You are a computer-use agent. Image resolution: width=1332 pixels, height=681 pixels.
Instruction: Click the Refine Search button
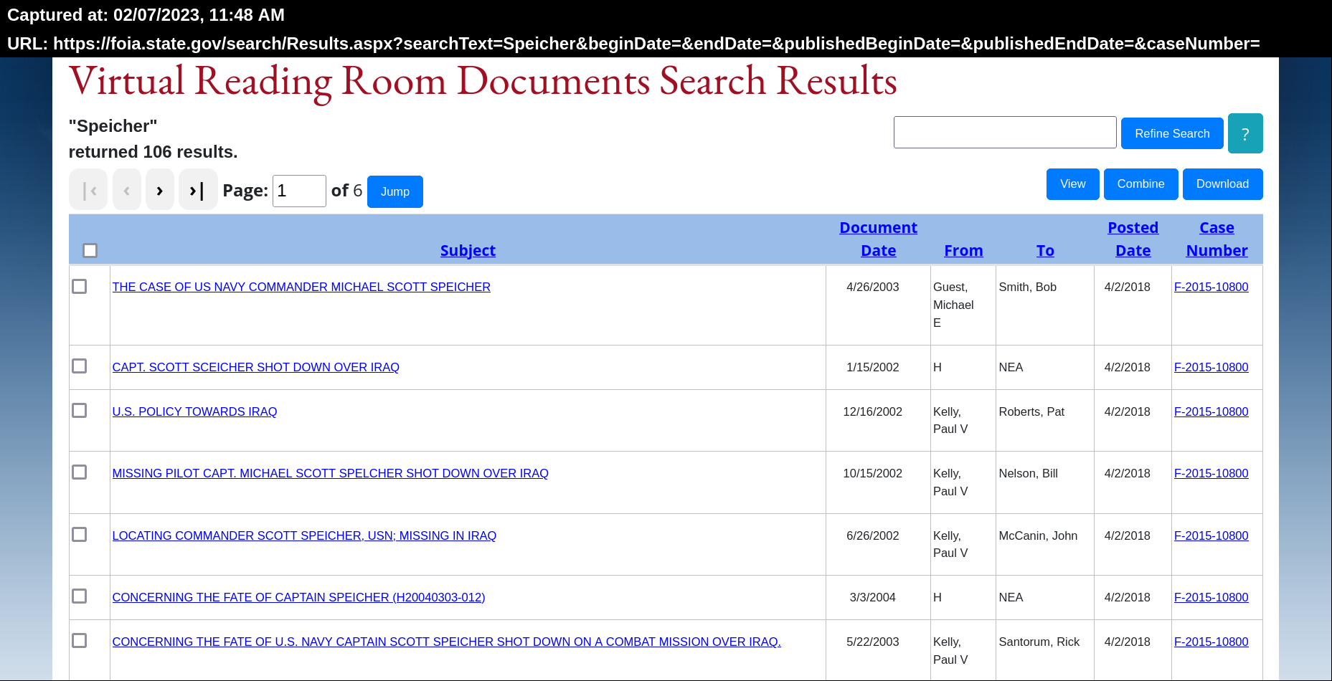click(1172, 133)
